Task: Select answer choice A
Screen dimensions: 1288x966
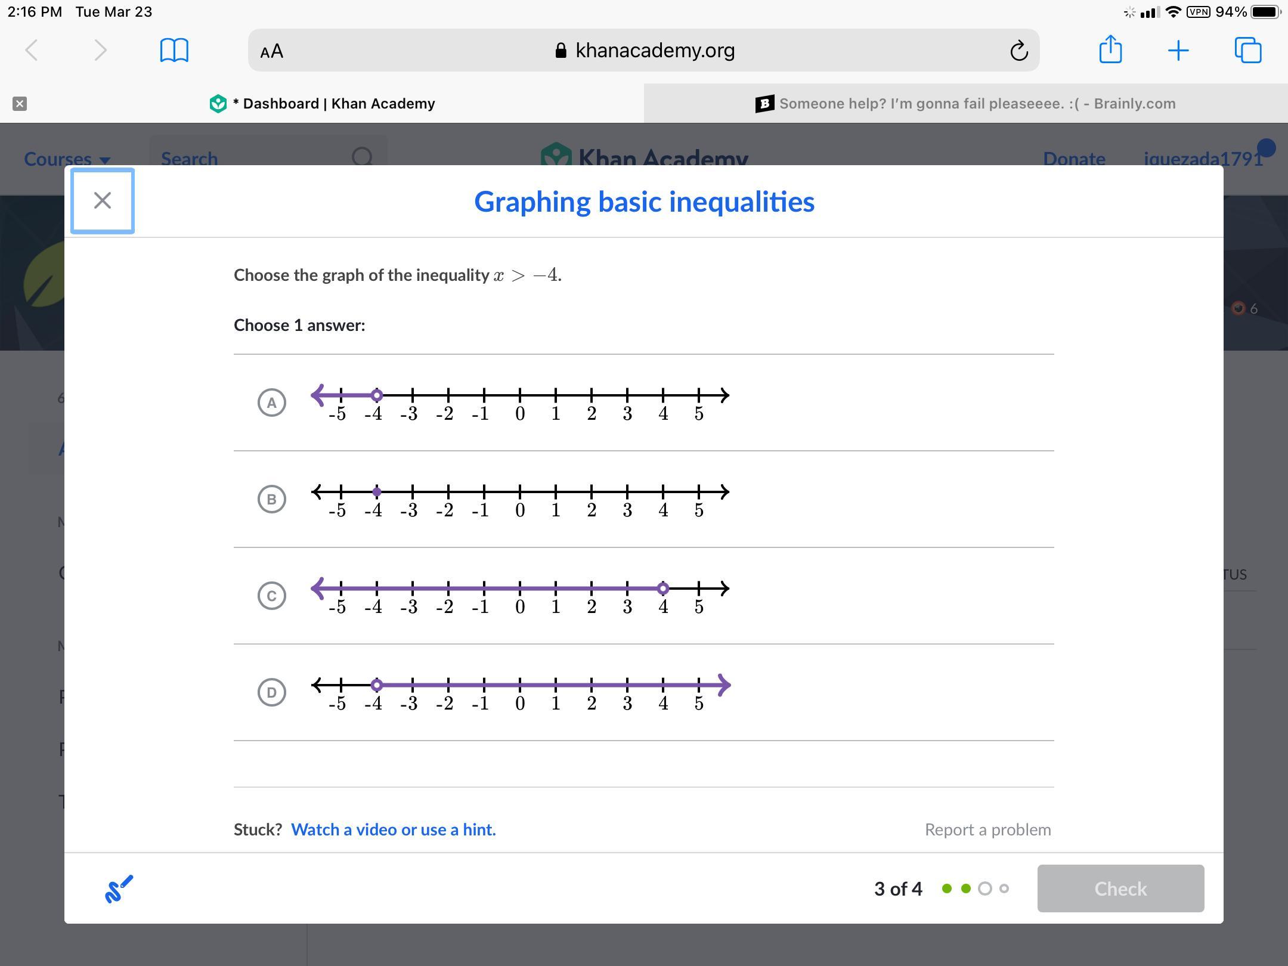Action: pyautogui.click(x=272, y=402)
